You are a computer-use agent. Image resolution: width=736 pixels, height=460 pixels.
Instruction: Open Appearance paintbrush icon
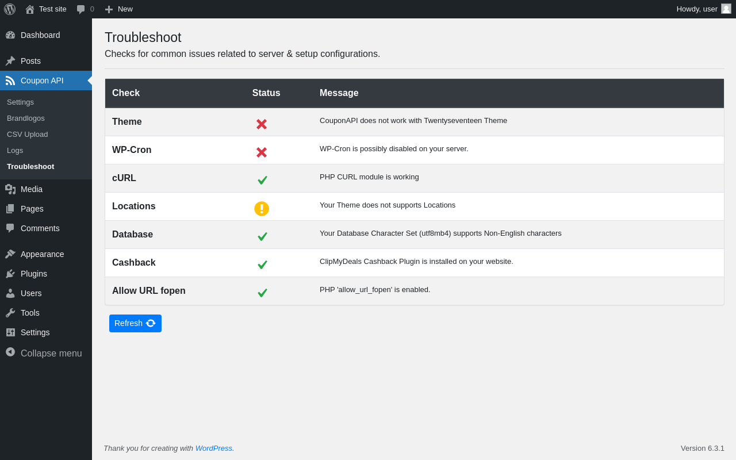[x=10, y=254]
